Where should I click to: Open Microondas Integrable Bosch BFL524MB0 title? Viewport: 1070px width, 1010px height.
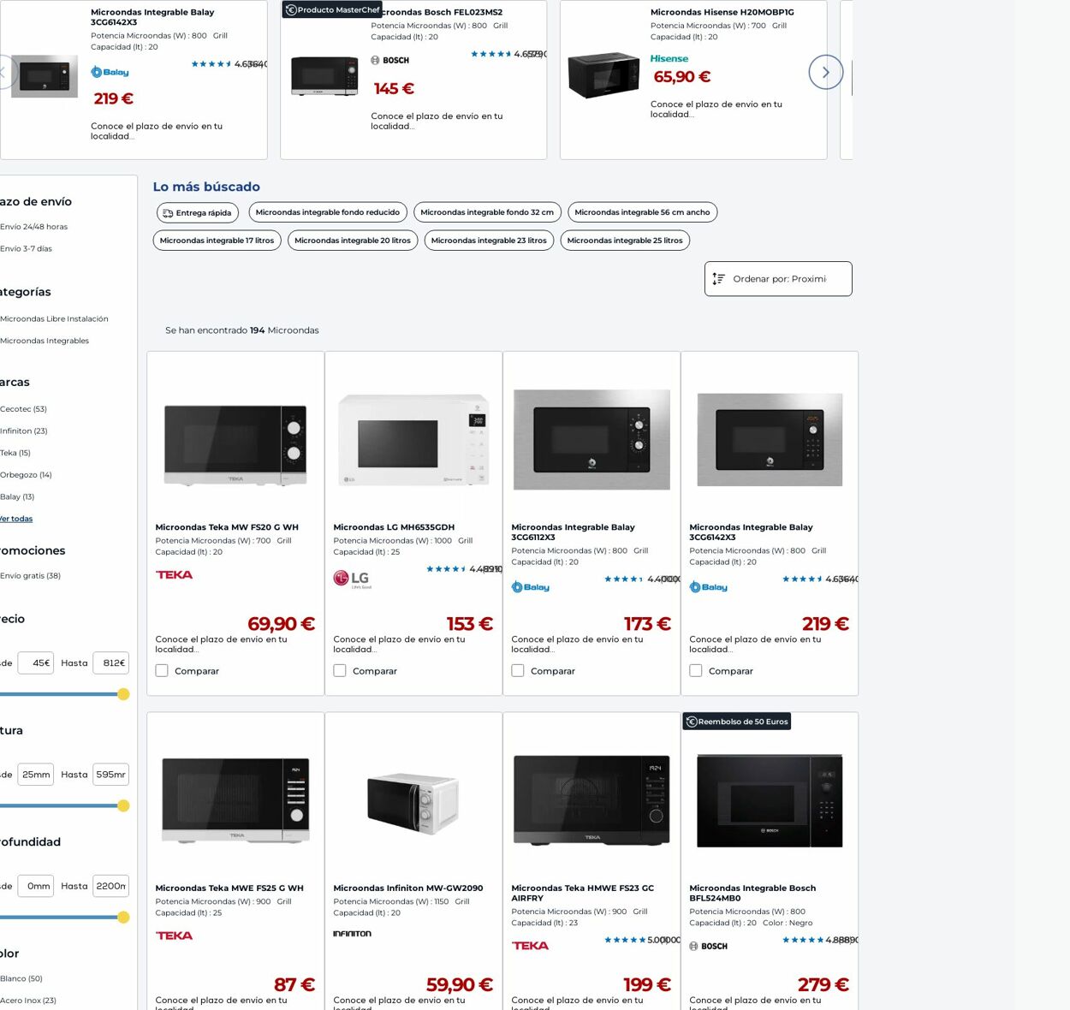pyautogui.click(x=752, y=893)
